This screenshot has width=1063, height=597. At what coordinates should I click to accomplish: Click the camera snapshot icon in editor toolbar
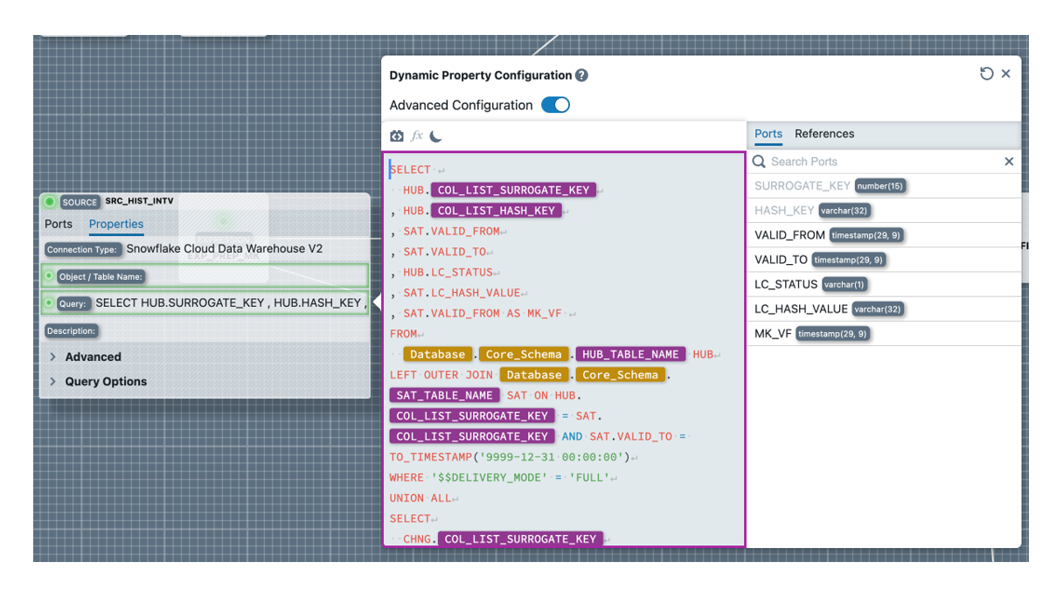[397, 136]
